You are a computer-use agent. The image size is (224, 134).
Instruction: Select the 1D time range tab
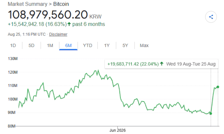13,46
